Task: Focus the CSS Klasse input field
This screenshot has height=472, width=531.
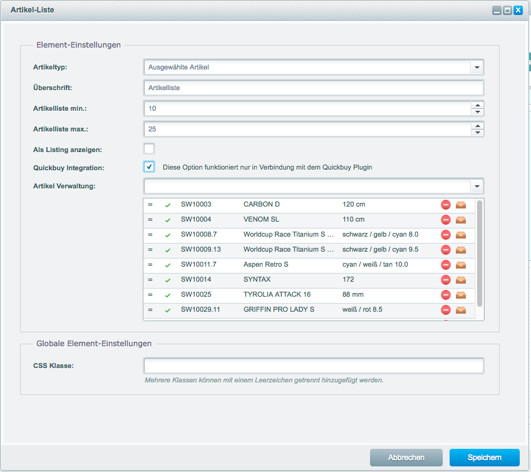Action: [313, 366]
